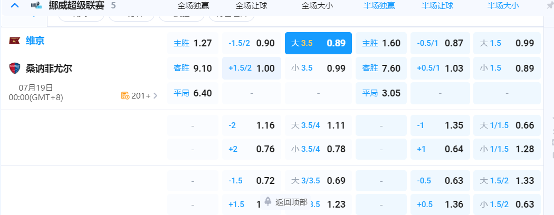Select the 半场让球 column header
This screenshot has height=215, width=554.
[x=437, y=6]
